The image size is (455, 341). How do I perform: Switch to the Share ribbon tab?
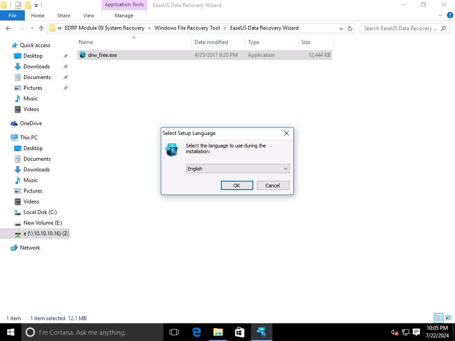click(x=64, y=16)
